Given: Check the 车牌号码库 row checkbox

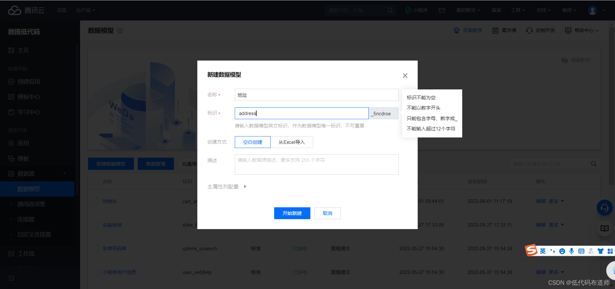Looking at the screenshot, I should [x=95, y=249].
